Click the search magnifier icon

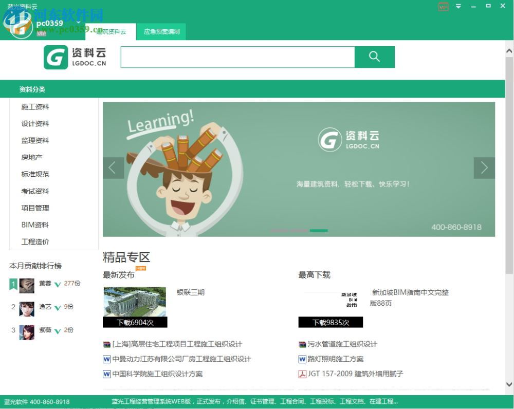(375, 57)
